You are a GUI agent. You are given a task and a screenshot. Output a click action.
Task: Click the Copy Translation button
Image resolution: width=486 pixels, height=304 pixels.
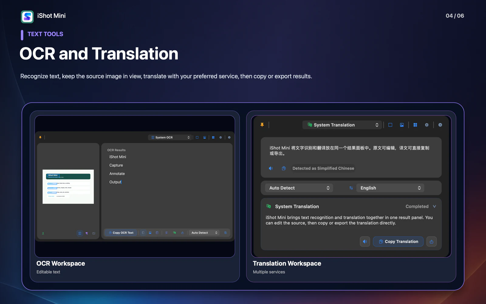pos(398,241)
